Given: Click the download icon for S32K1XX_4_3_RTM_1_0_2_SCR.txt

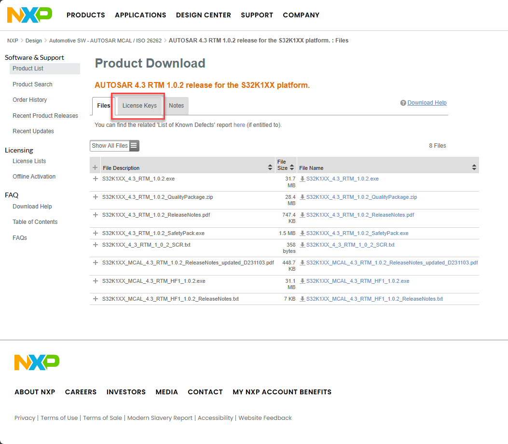Looking at the screenshot, I should pos(302,245).
